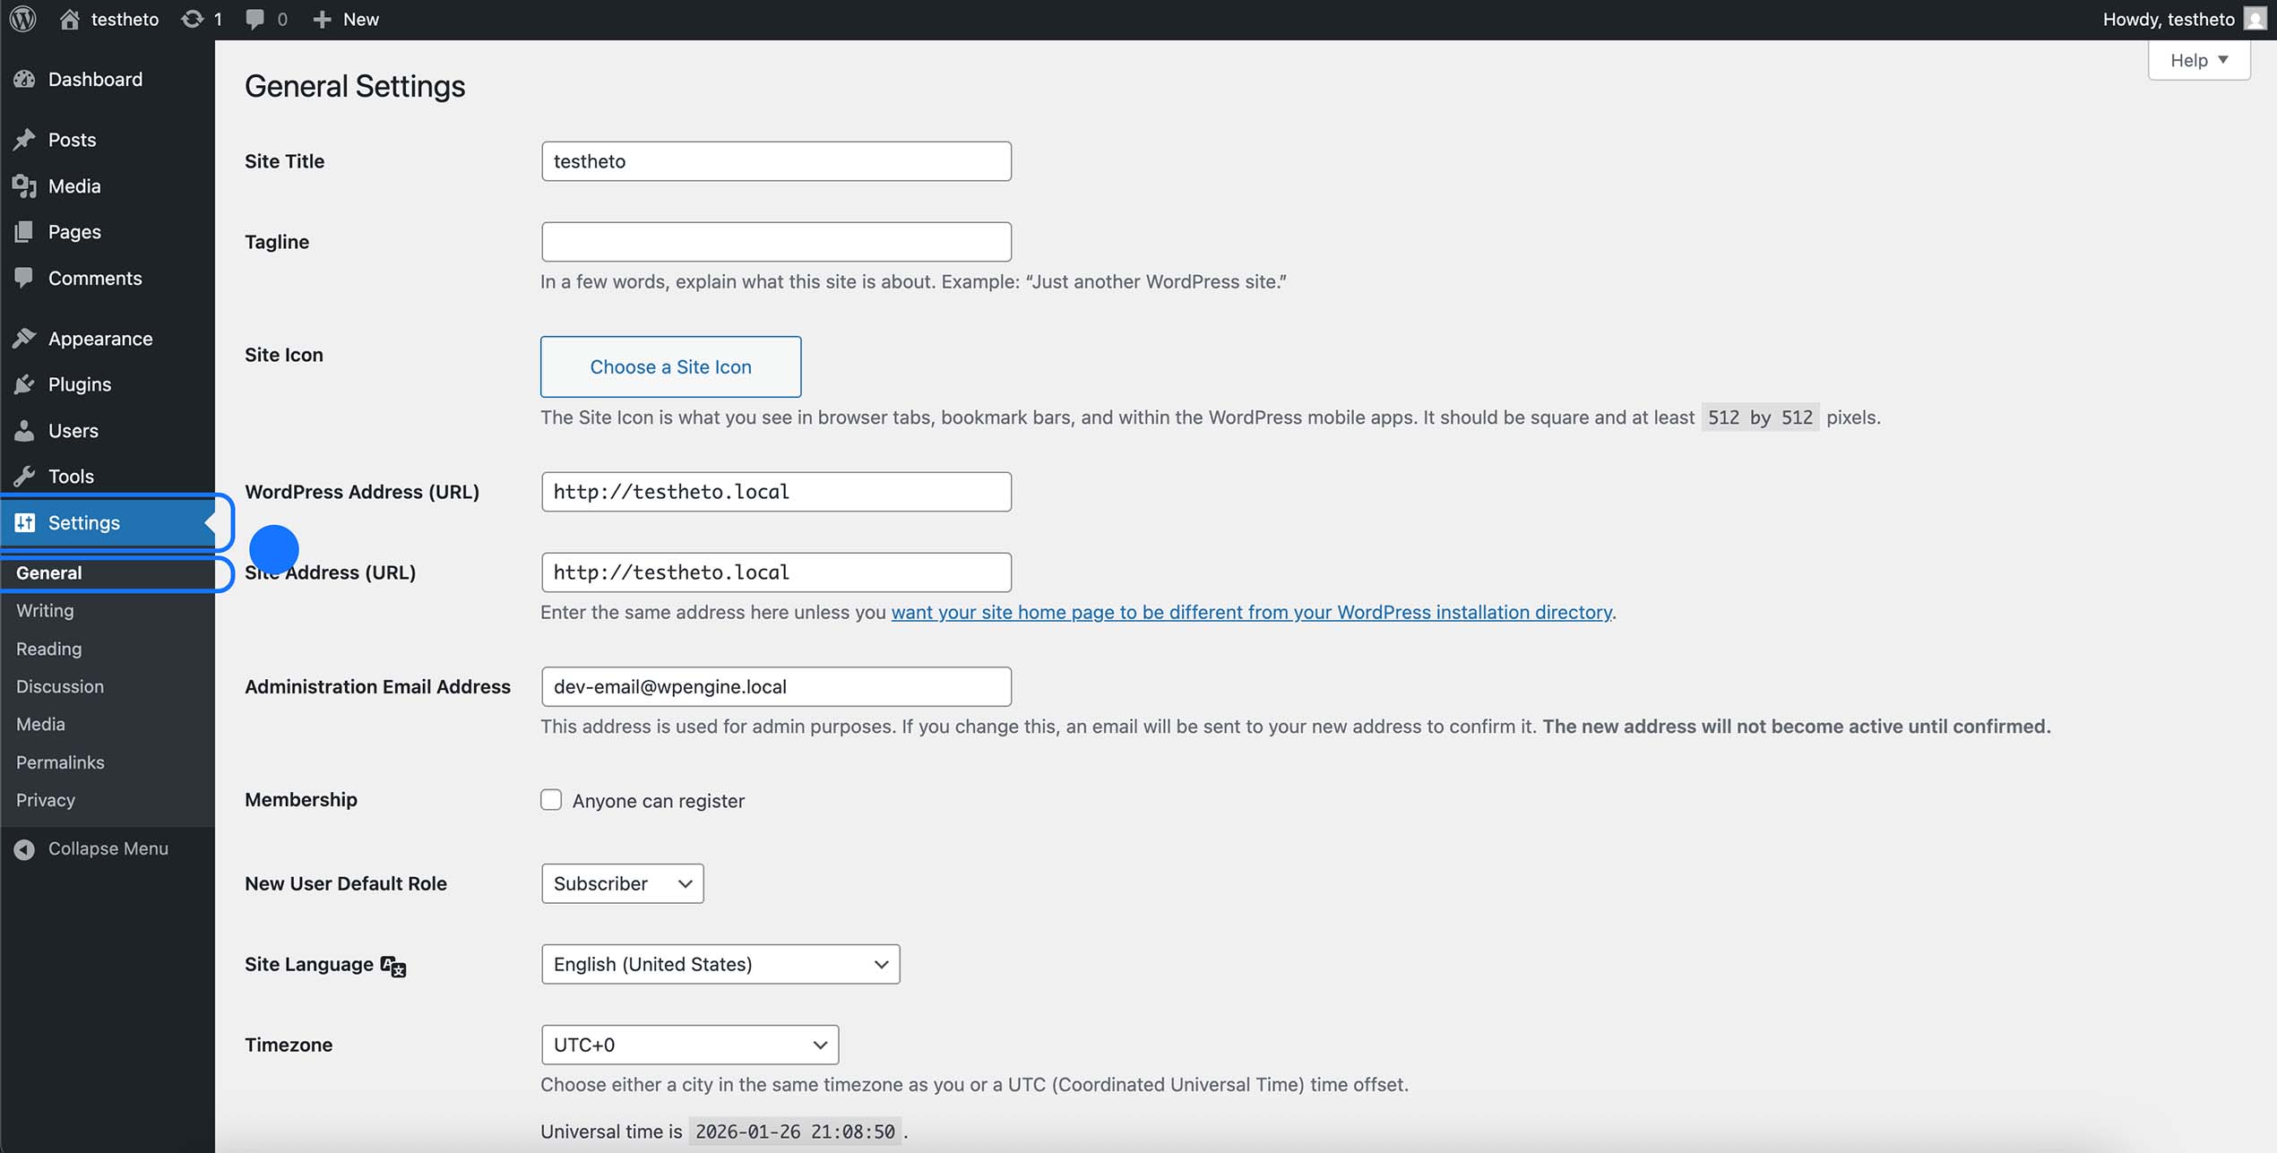Click the + New icon in the toolbar

point(321,18)
